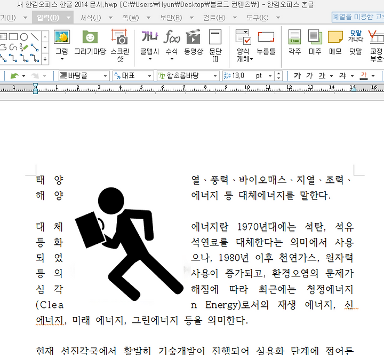384x355 pixels.
Task: Select the rectangle shape tool
Action: pos(13,37)
